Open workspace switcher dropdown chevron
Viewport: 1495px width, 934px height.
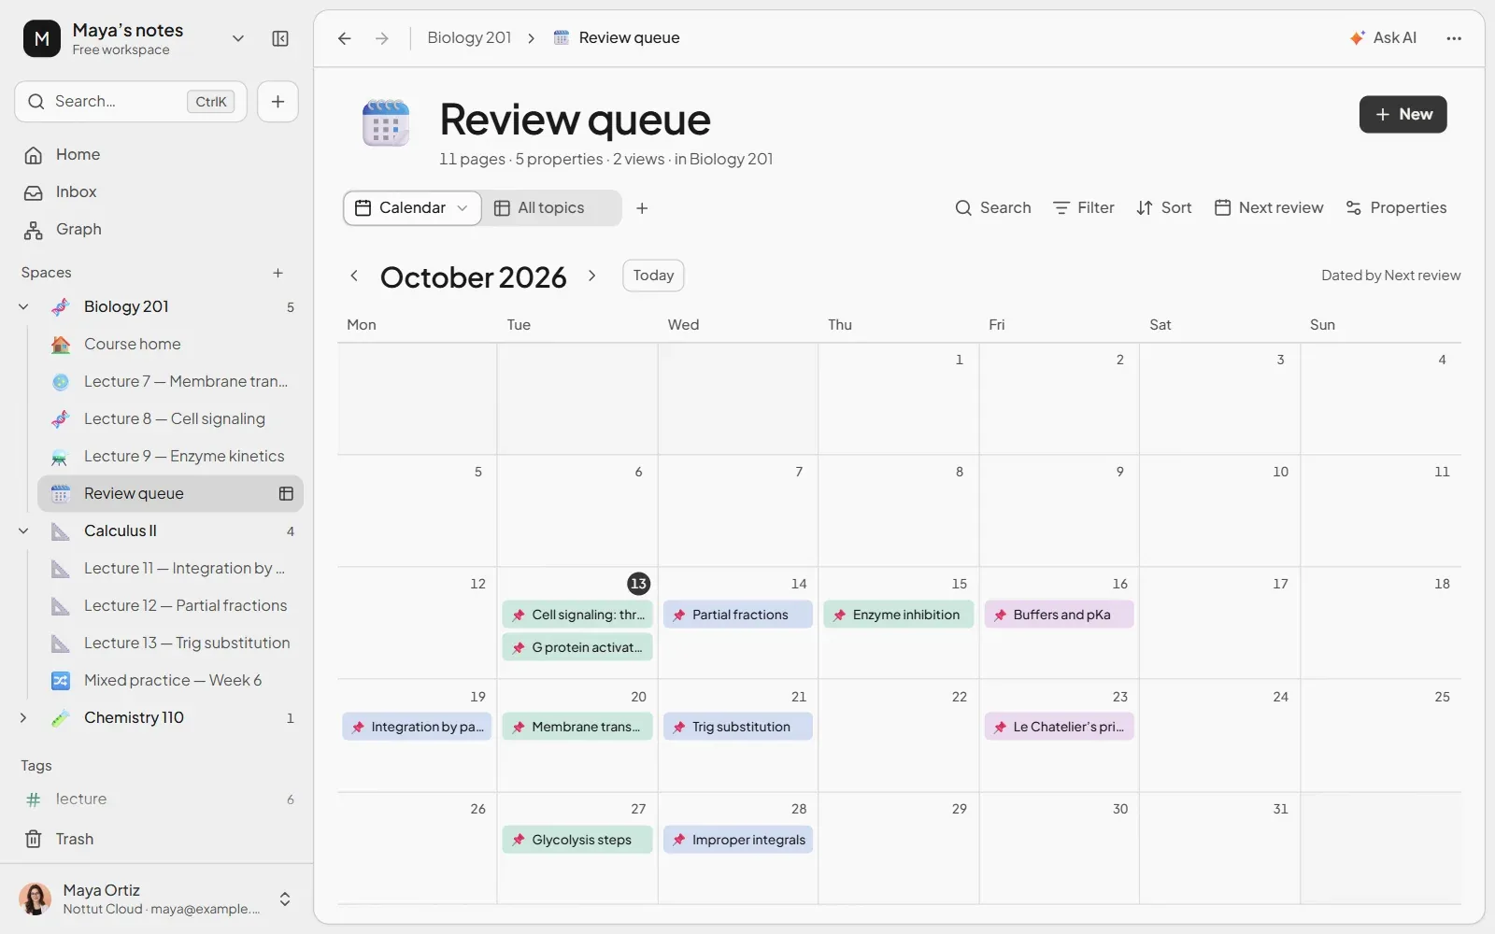238,38
